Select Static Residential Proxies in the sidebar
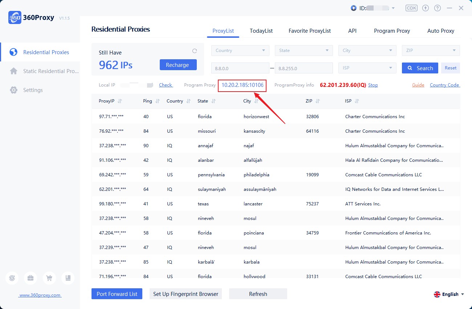The image size is (472, 309). 40,71
